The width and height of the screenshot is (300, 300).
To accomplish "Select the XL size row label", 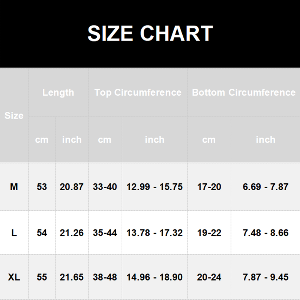I will 14,277.
